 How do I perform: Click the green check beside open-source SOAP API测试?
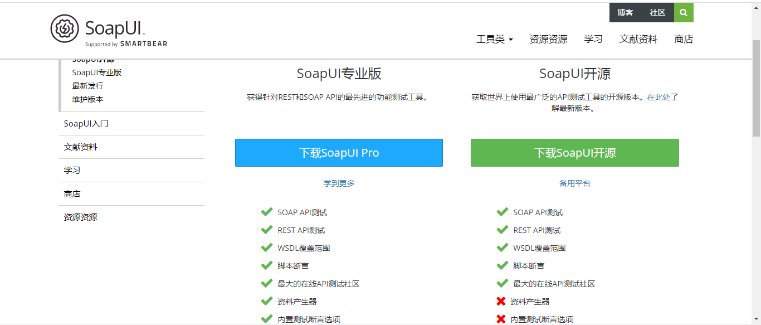point(503,212)
